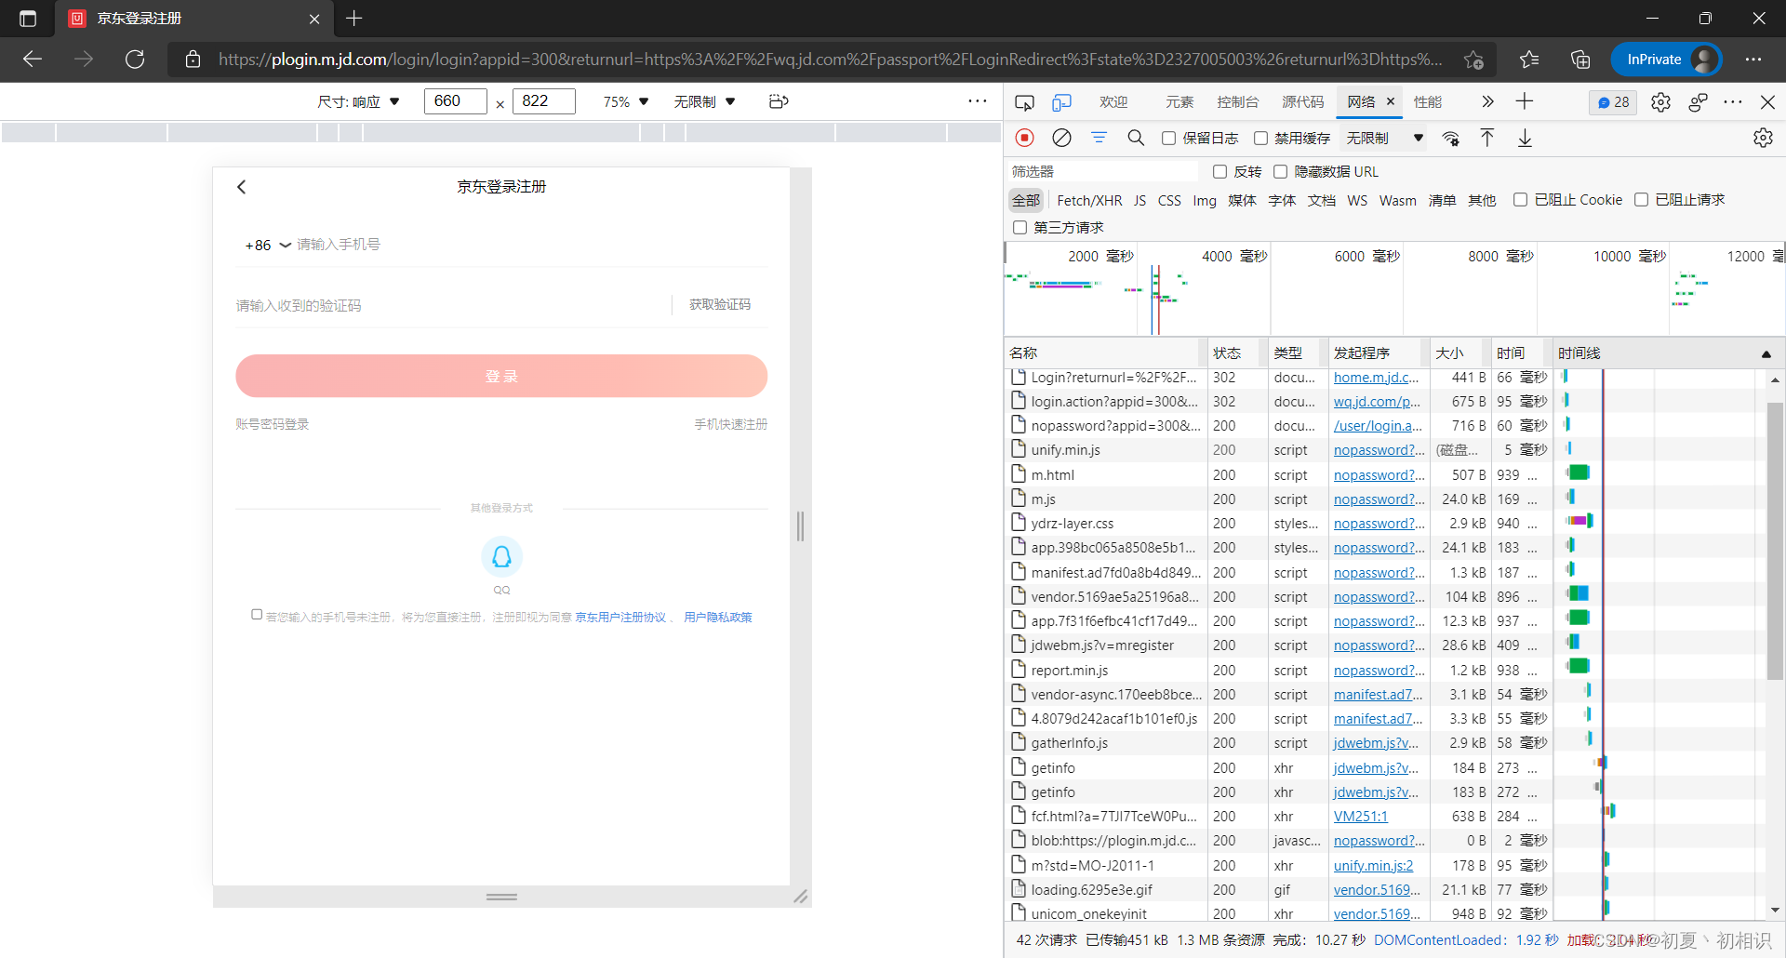Open the browser favorites star icon

click(1529, 60)
